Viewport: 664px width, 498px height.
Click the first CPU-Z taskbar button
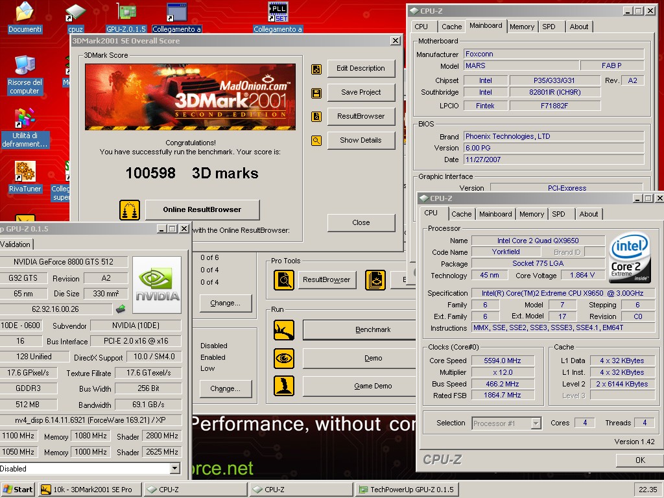coord(195,490)
